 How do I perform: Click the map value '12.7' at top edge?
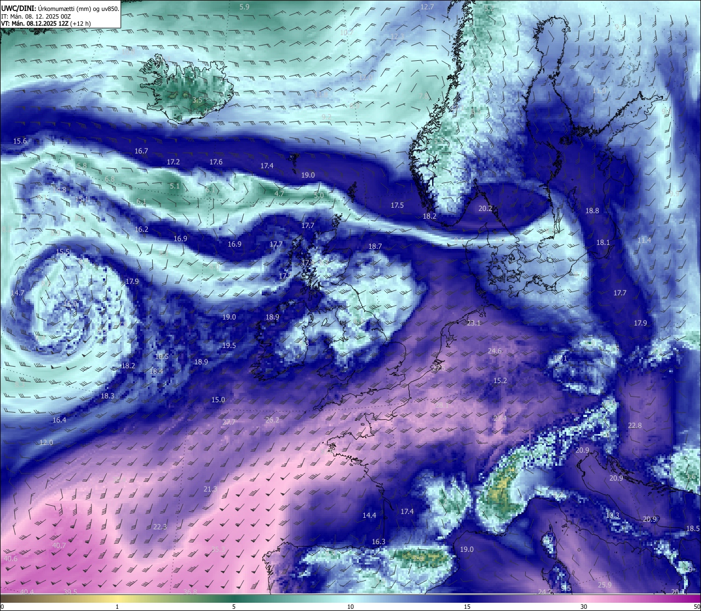coord(427,7)
